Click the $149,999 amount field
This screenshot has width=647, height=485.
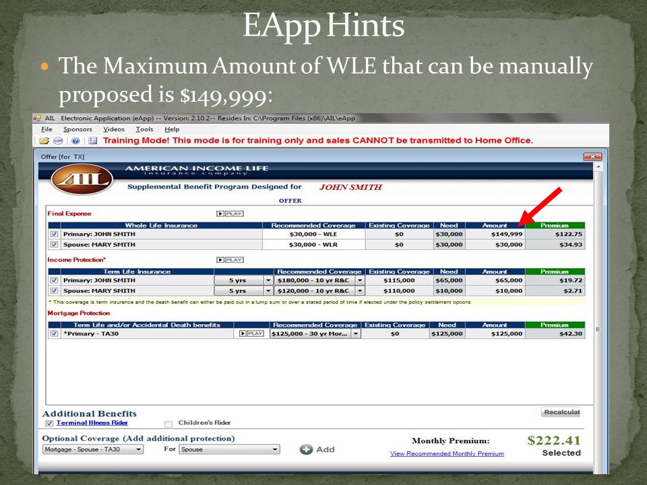[495, 234]
